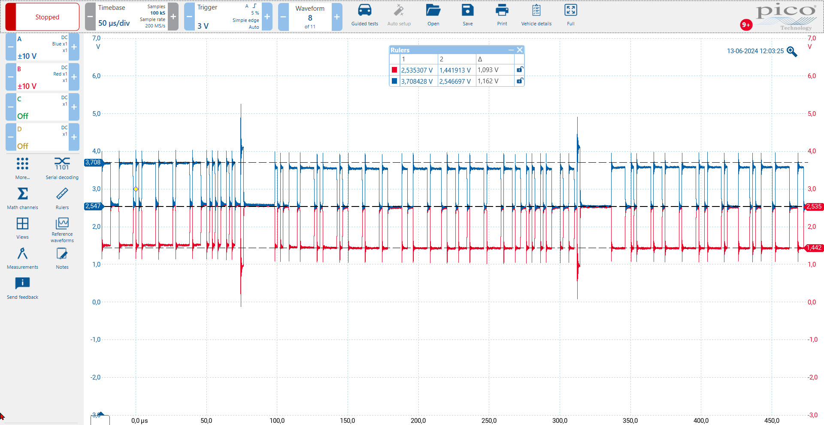
Task: Increase timebase with plus button
Action: coord(173,17)
